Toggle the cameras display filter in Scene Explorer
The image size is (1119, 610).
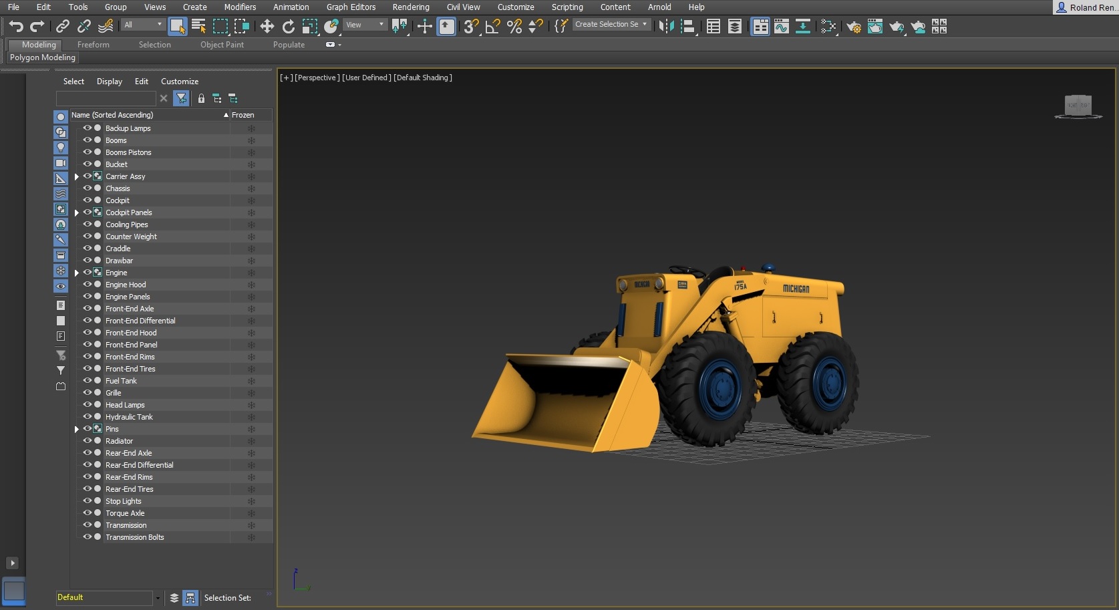(x=61, y=163)
